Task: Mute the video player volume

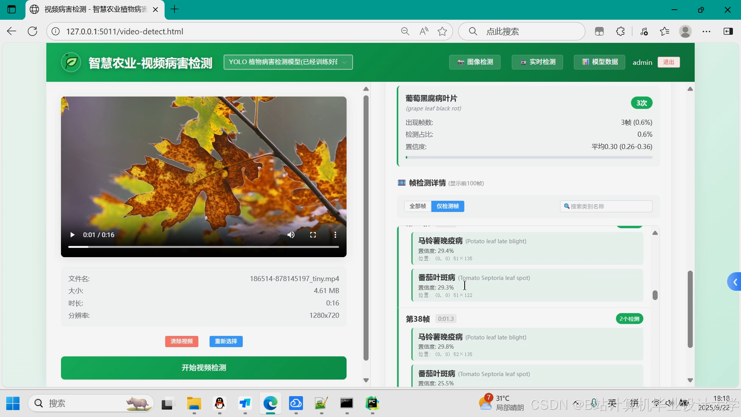Action: pos(291,235)
